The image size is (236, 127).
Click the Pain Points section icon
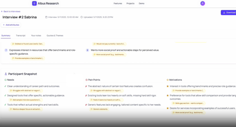86,80
